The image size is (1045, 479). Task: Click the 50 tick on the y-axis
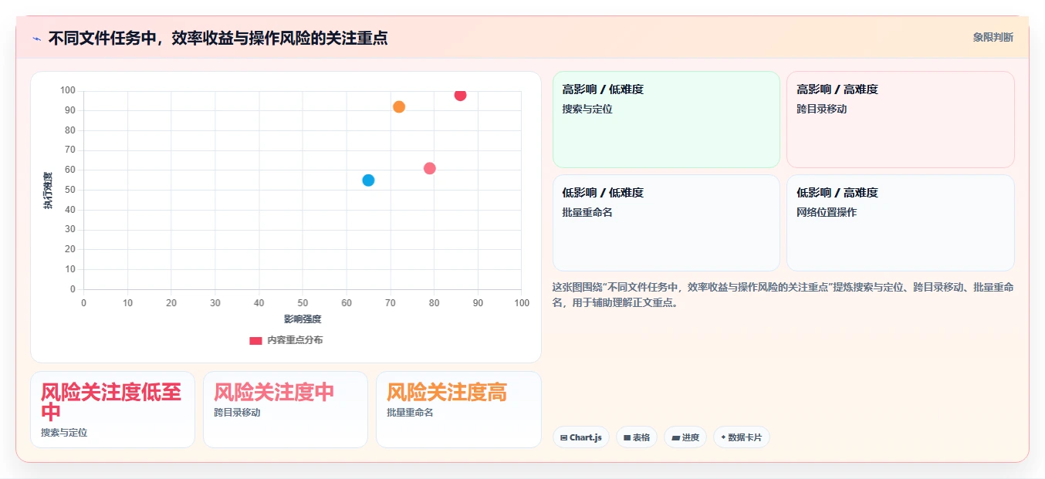(x=70, y=190)
